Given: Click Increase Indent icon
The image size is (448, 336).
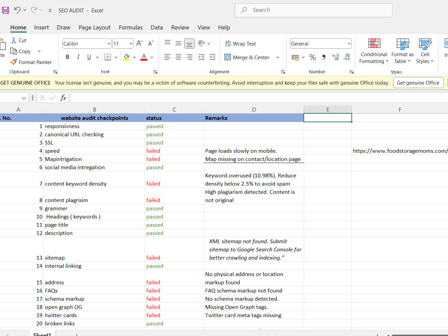Looking at the screenshot, I should 212,57.
